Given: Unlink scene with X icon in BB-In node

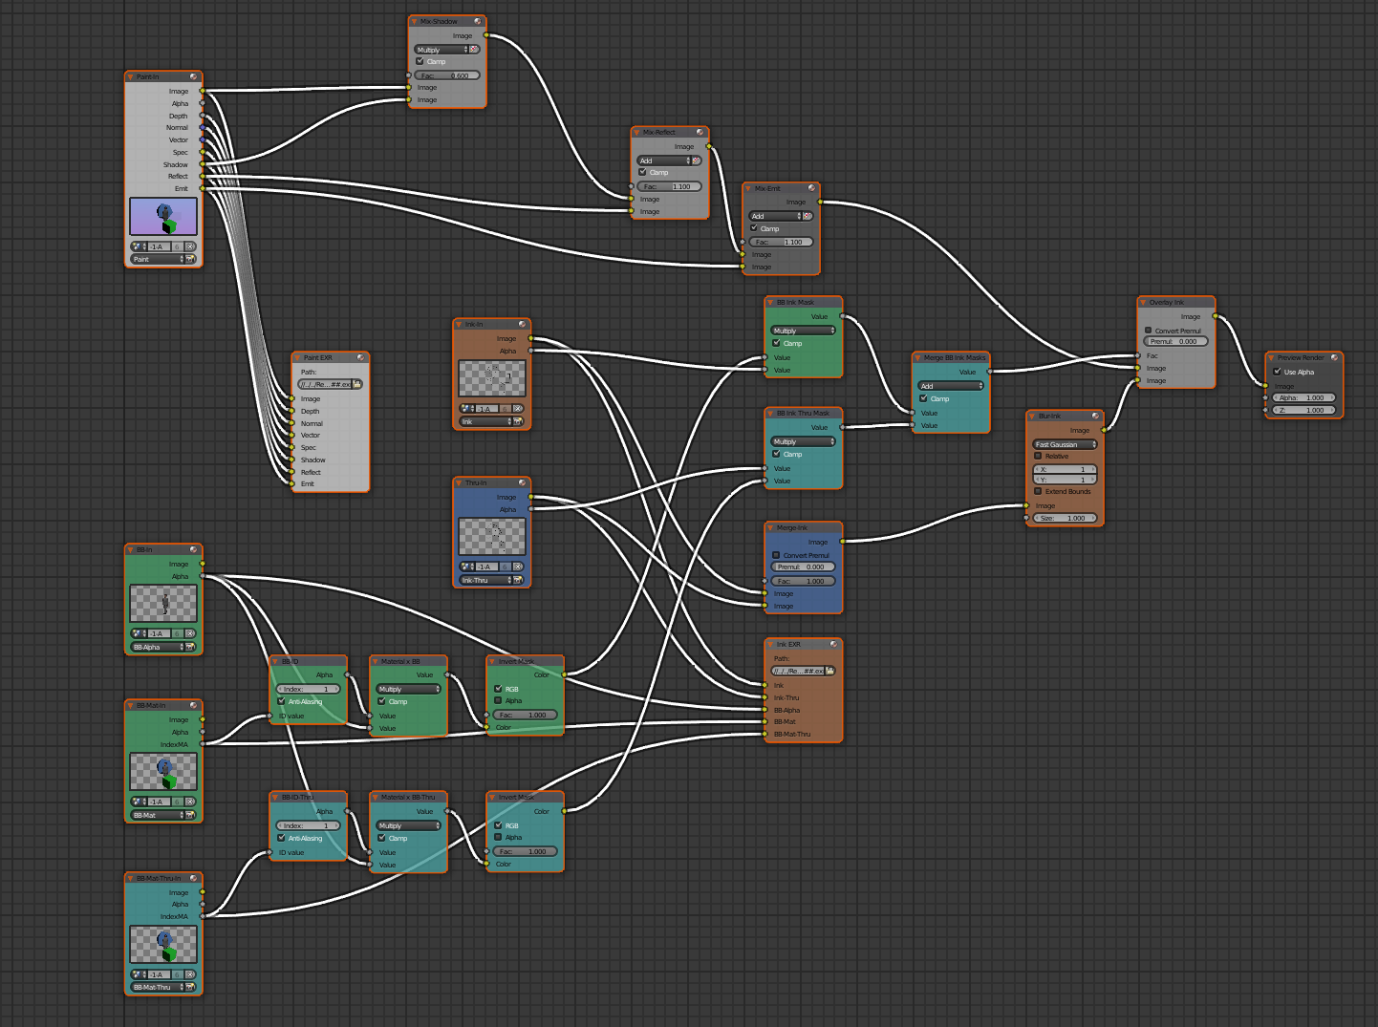Looking at the screenshot, I should [190, 633].
